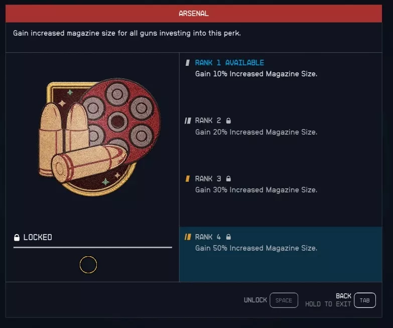Screen dimensions: 393x328
Task: Select the Rank 3 heading
Action: pyautogui.click(x=208, y=179)
